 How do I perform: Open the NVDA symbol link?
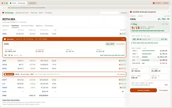(x=5, y=87)
